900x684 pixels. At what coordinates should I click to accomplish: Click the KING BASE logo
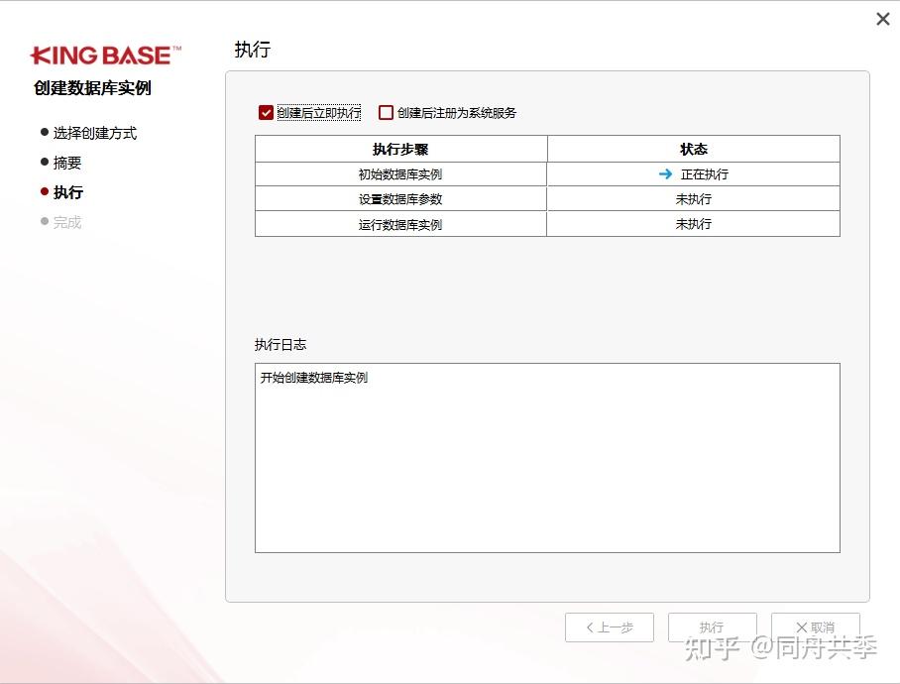tap(103, 56)
